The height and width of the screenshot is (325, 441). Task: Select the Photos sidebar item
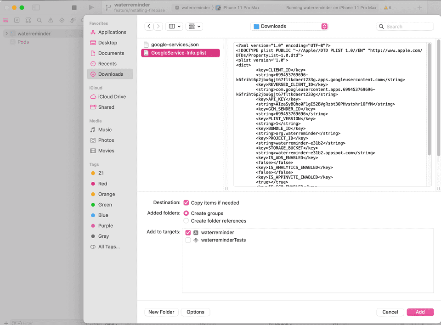pyautogui.click(x=105, y=140)
